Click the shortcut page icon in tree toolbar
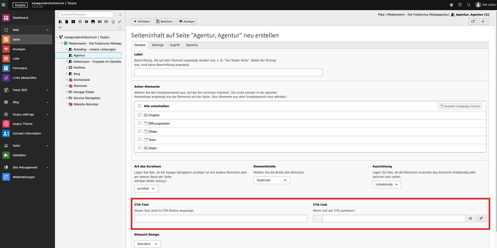 pos(113,22)
